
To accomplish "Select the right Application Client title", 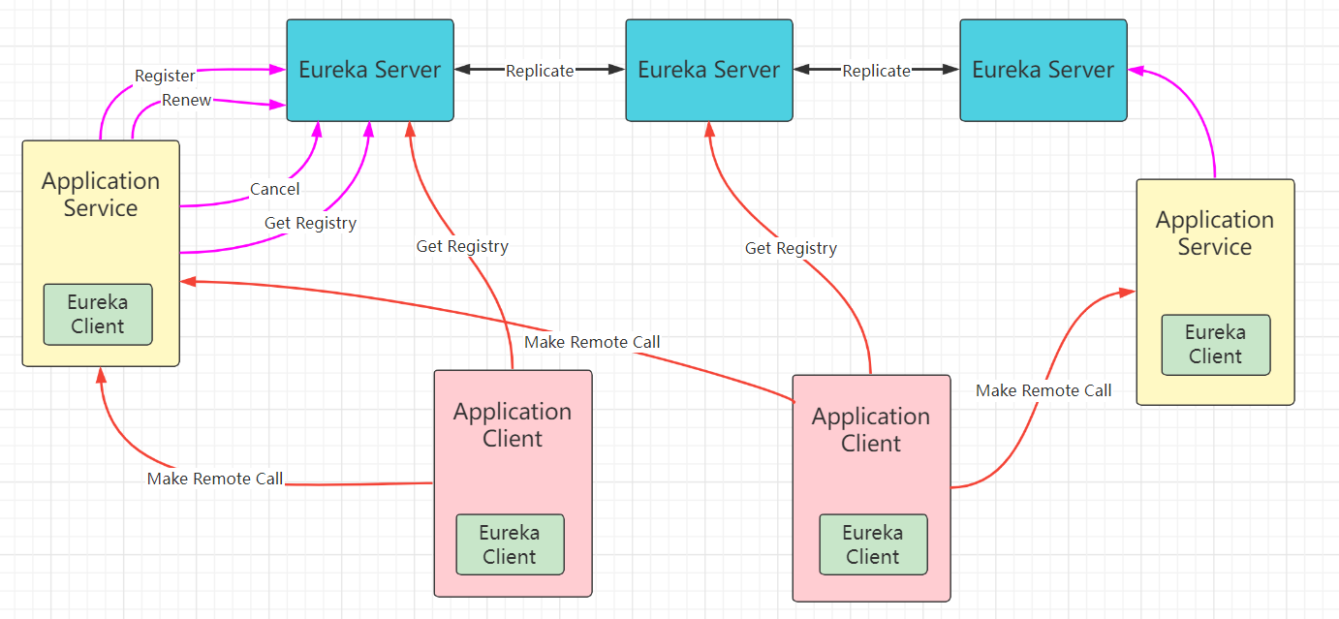I will [871, 430].
